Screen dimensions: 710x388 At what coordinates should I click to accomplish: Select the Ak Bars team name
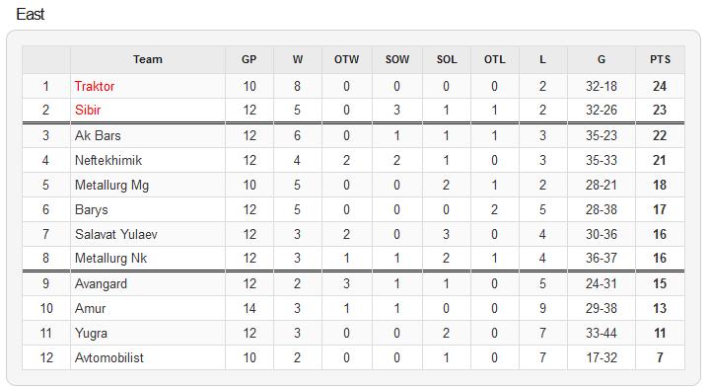coord(98,135)
